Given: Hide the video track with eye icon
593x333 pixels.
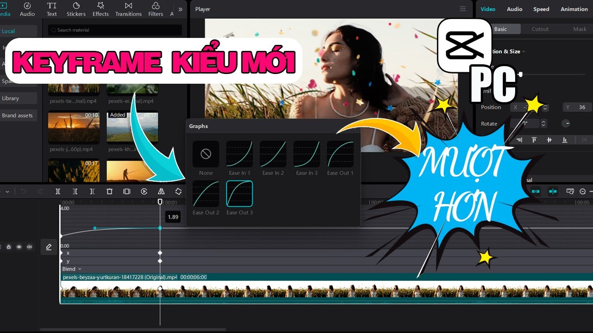Looking at the screenshot, I should point(19,247).
